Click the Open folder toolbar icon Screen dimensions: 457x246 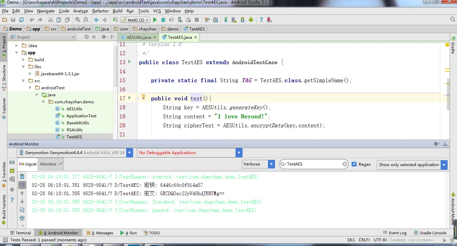pyautogui.click(x=5, y=20)
